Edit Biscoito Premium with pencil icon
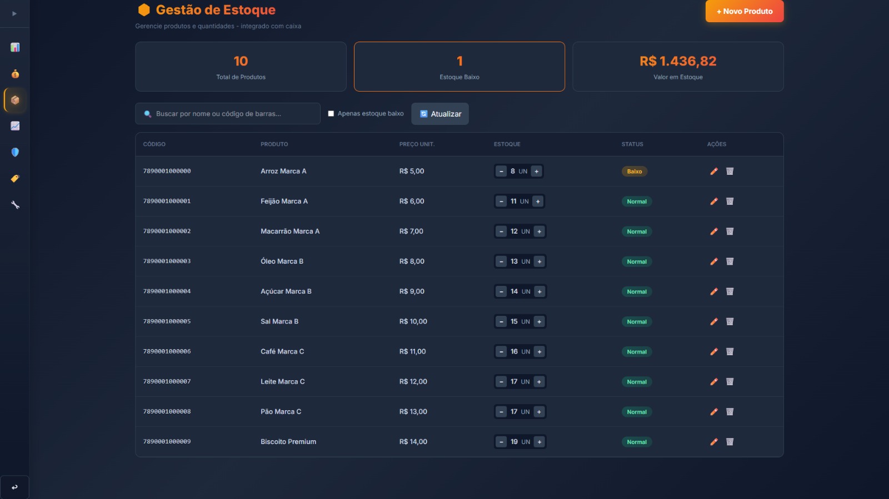Screen dimensions: 889x499 (714, 442)
